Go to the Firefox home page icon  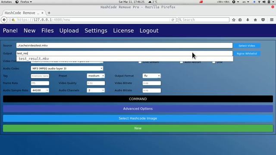click(255, 20)
